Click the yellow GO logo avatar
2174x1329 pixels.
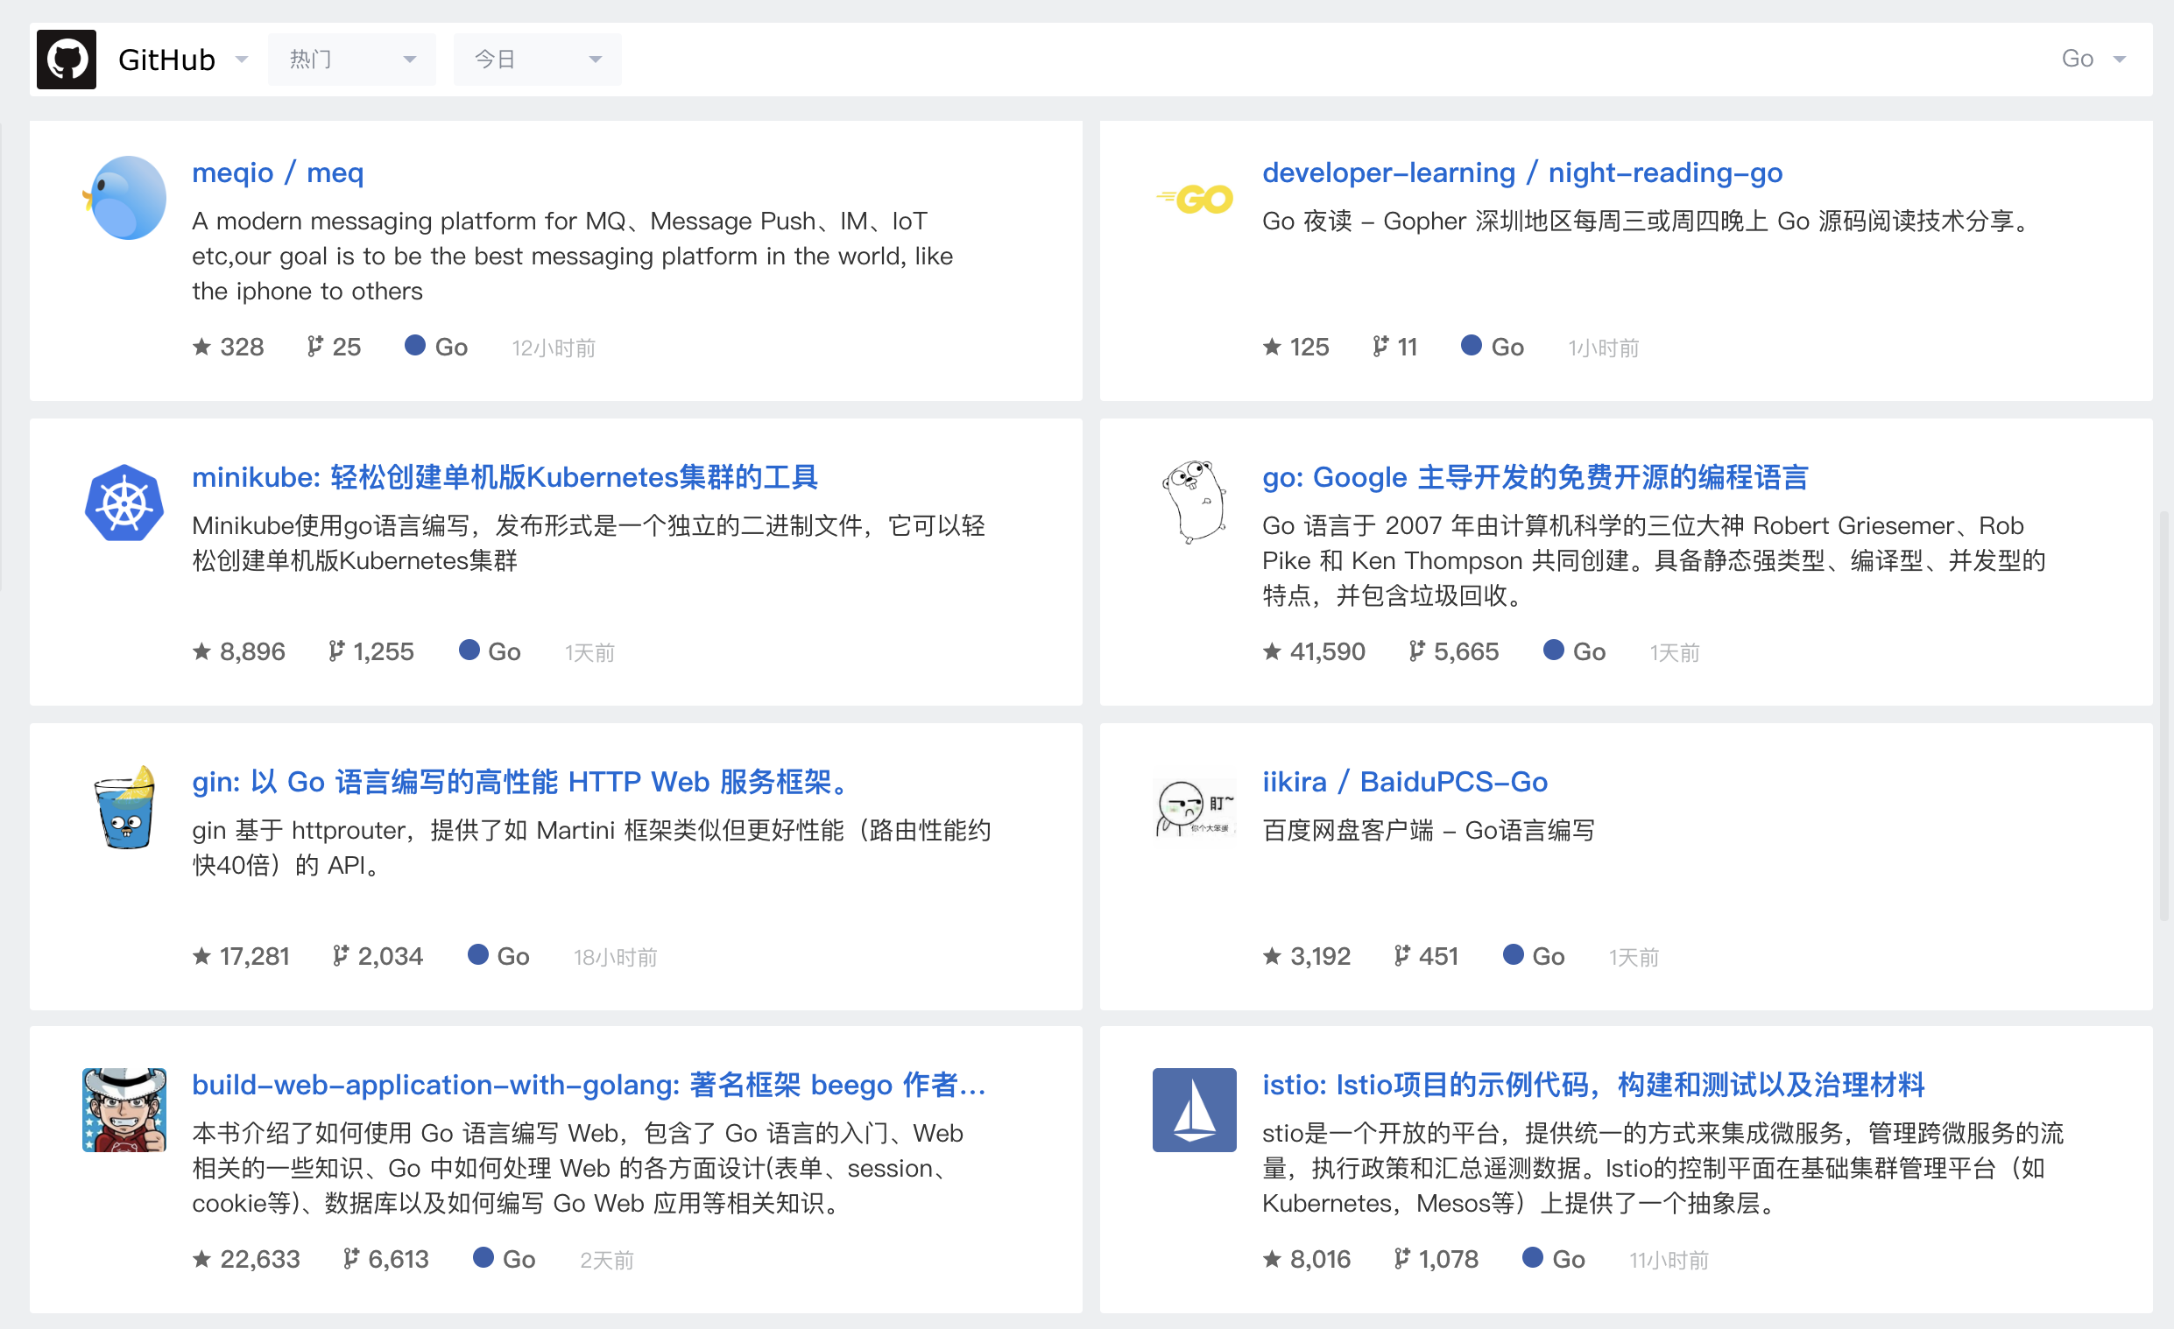tap(1195, 200)
